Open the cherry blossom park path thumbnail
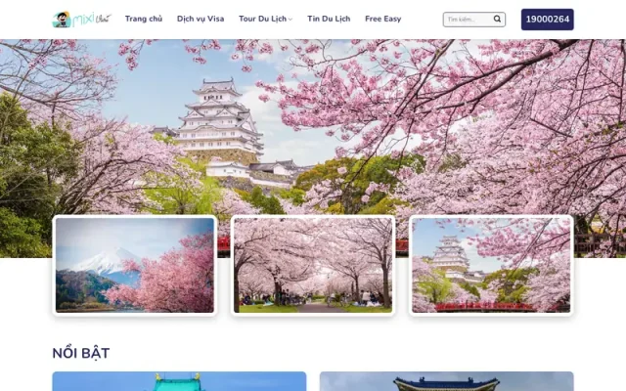 pos(313,265)
